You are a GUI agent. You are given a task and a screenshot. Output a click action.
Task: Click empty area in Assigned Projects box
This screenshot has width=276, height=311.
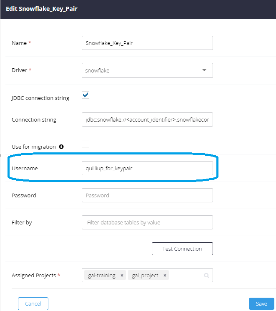pyautogui.click(x=186, y=275)
